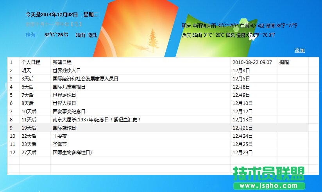This screenshot has height=192, width=322.
Task: Click the day-after weather forecast (后天)
Action: [228, 35]
